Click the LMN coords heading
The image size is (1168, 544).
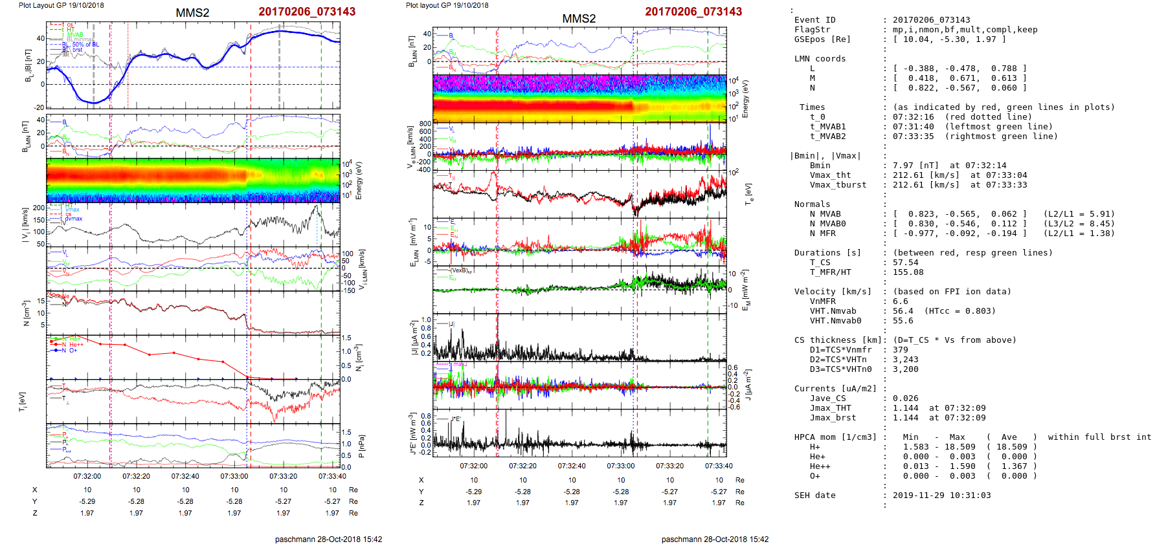pos(820,59)
